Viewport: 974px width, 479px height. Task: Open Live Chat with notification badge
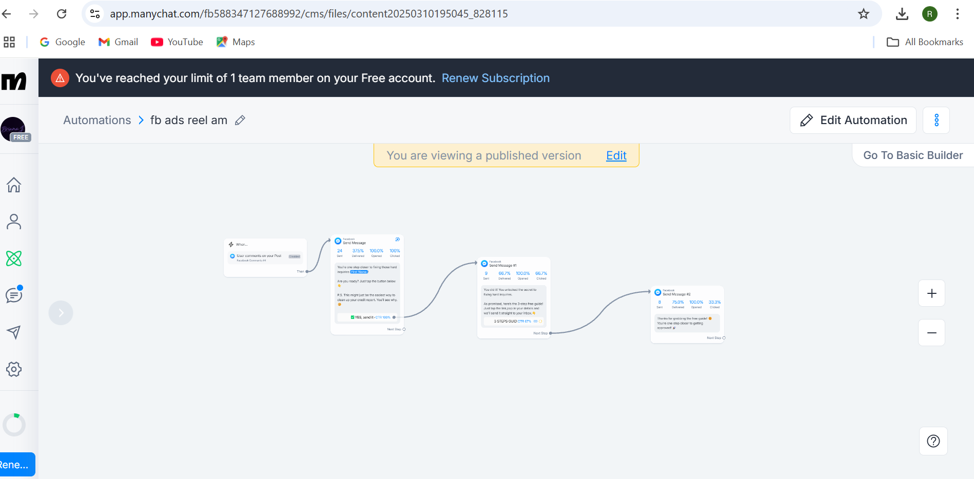[x=13, y=295]
